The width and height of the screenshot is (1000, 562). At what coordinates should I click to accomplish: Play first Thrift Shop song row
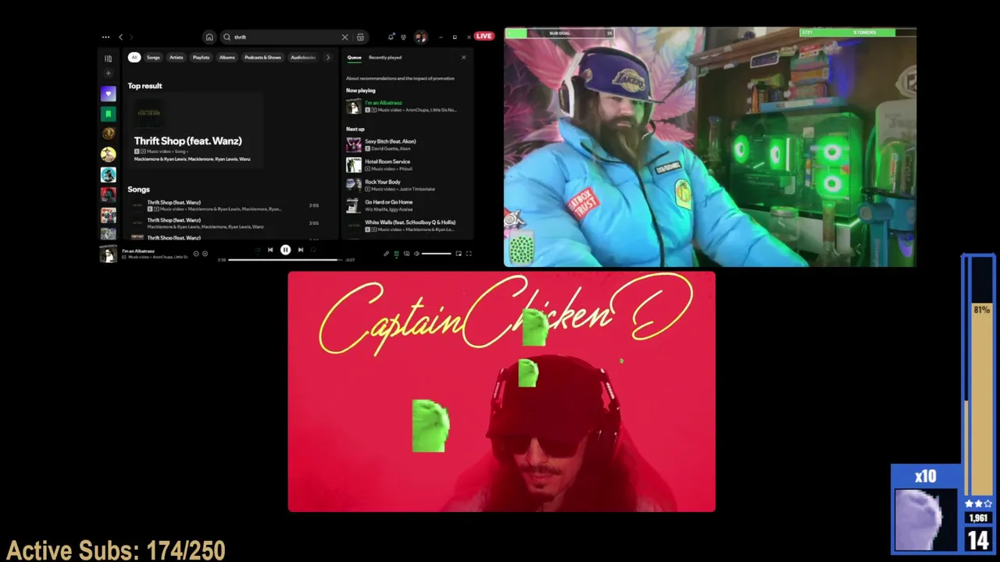(225, 205)
